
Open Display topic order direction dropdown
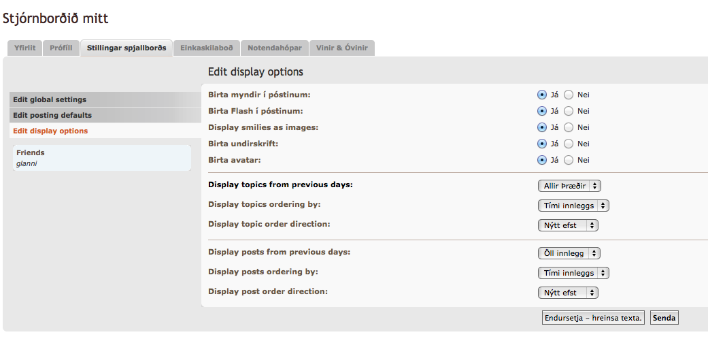pyautogui.click(x=568, y=225)
